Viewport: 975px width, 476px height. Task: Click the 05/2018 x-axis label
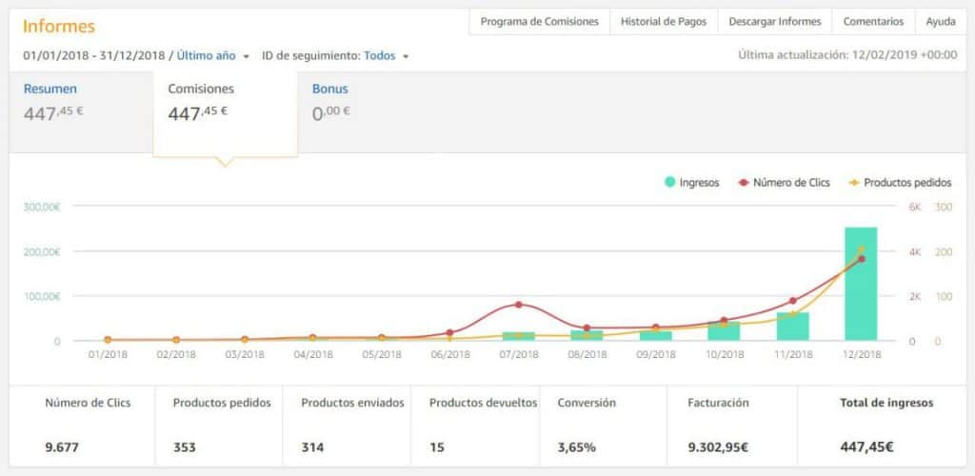381,355
